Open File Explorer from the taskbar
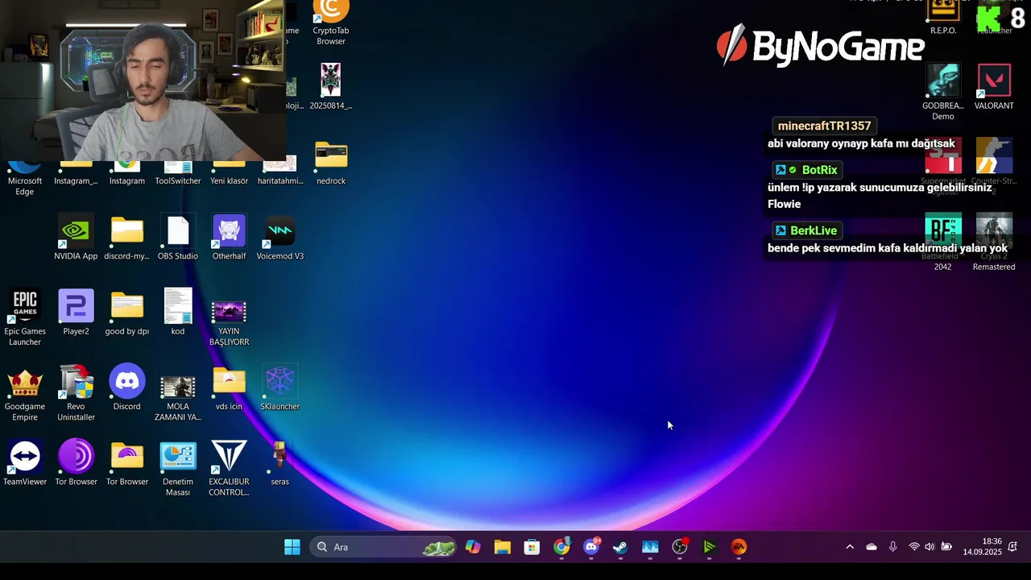Screen dimensions: 1031x580 click(503, 547)
